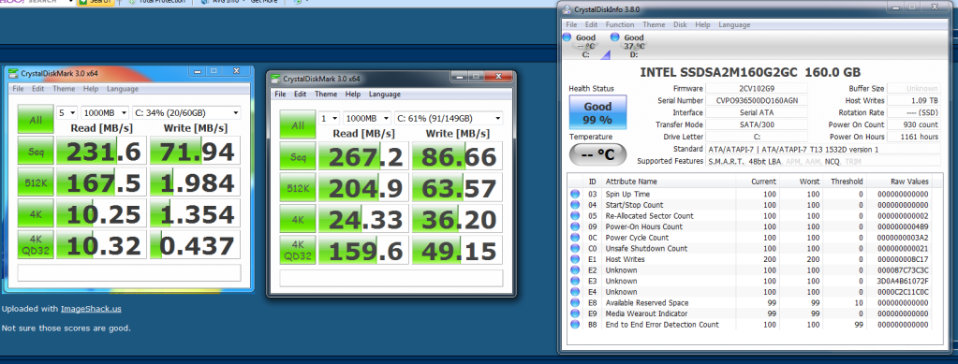The height and width of the screenshot is (364, 958).
Task: Click the comment field in middle CrystalDiskMark
Action: [391, 278]
